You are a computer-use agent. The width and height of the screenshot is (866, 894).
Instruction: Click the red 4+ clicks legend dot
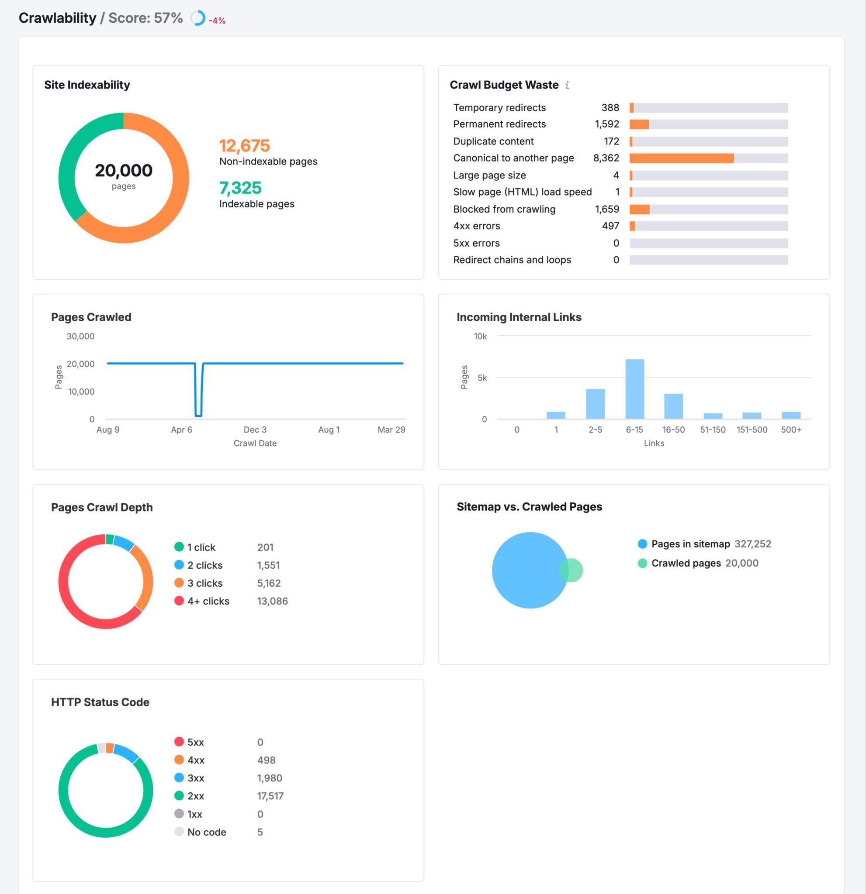[179, 601]
